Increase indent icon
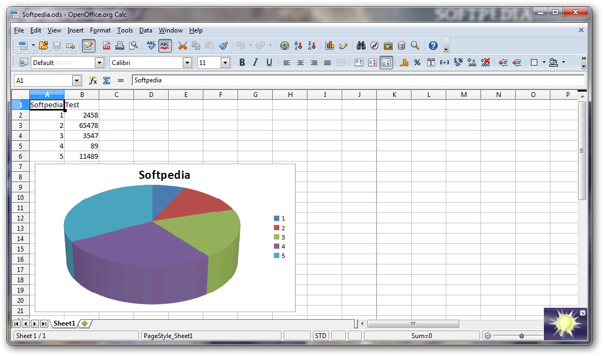 (517, 62)
